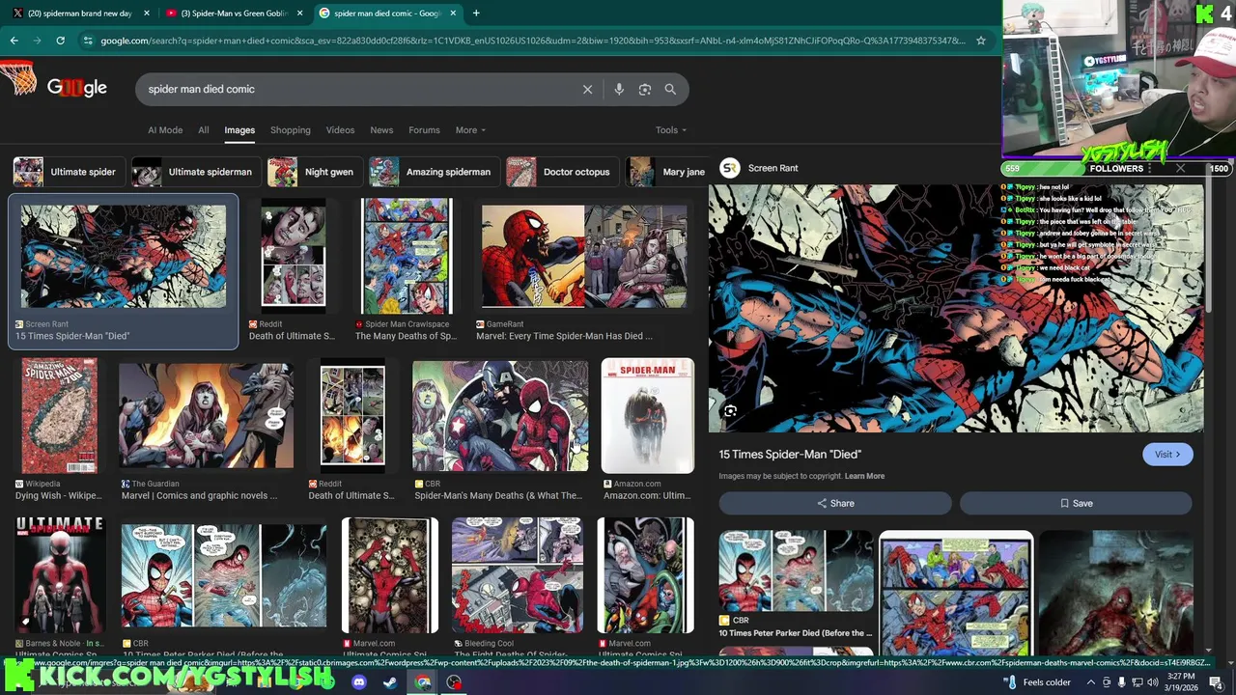The height and width of the screenshot is (695, 1236).
Task: Open Reddit Death of Ultimate S... thumbnail
Action: [294, 256]
